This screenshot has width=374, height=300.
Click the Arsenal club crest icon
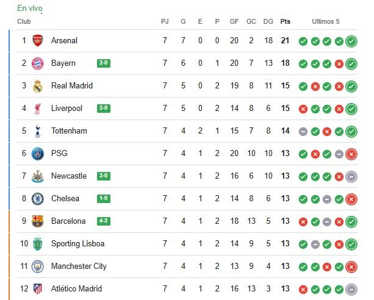coord(38,41)
